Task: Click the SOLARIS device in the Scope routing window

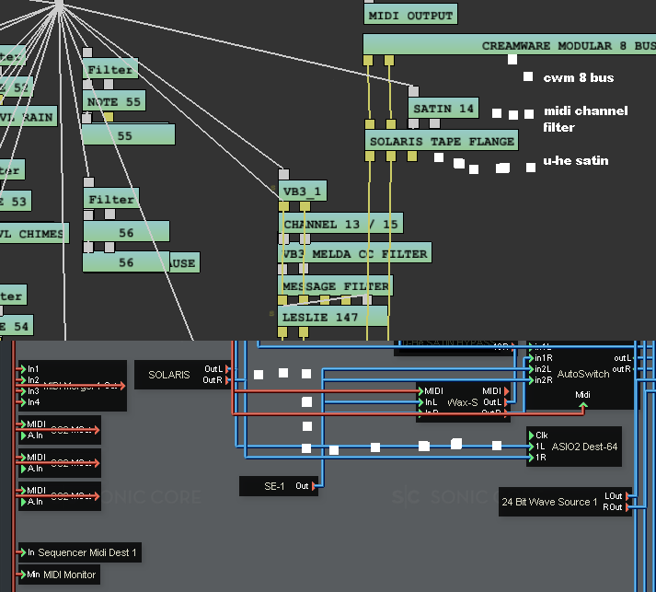Action: (183, 375)
